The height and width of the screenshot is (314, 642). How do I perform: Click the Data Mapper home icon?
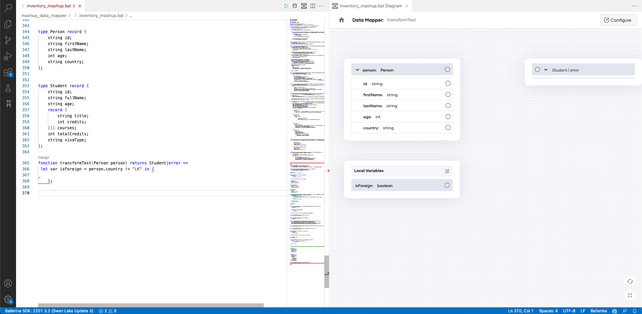(x=341, y=20)
